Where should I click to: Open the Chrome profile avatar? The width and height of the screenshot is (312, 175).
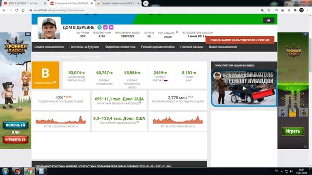(301, 10)
